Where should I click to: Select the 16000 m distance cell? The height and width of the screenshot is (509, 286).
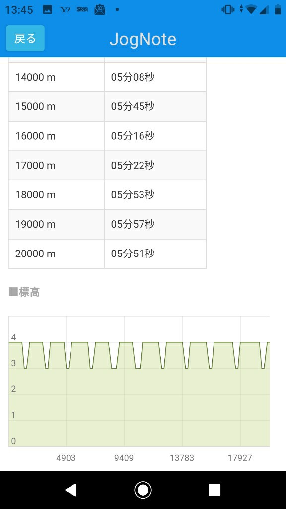click(56, 136)
